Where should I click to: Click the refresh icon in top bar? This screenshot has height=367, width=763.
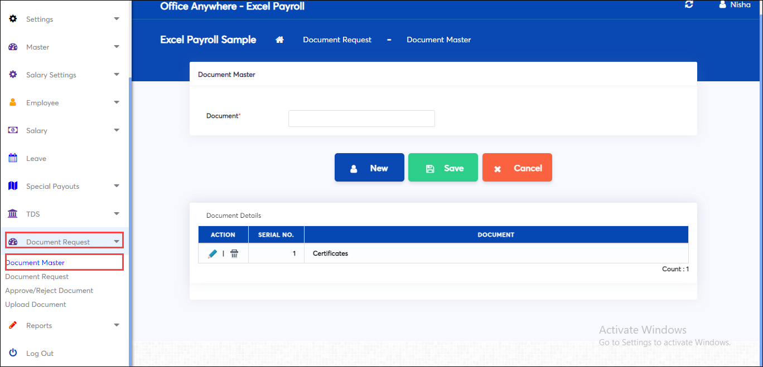689,4
